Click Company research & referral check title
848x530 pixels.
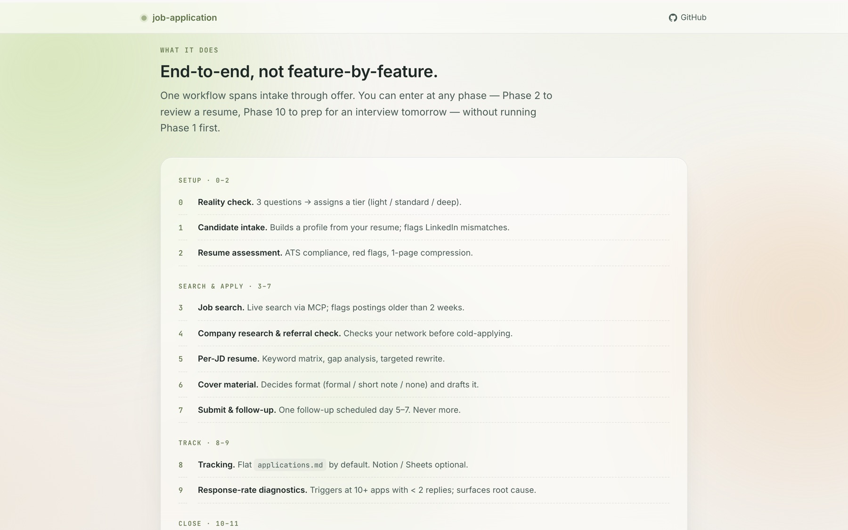pyautogui.click(x=269, y=334)
